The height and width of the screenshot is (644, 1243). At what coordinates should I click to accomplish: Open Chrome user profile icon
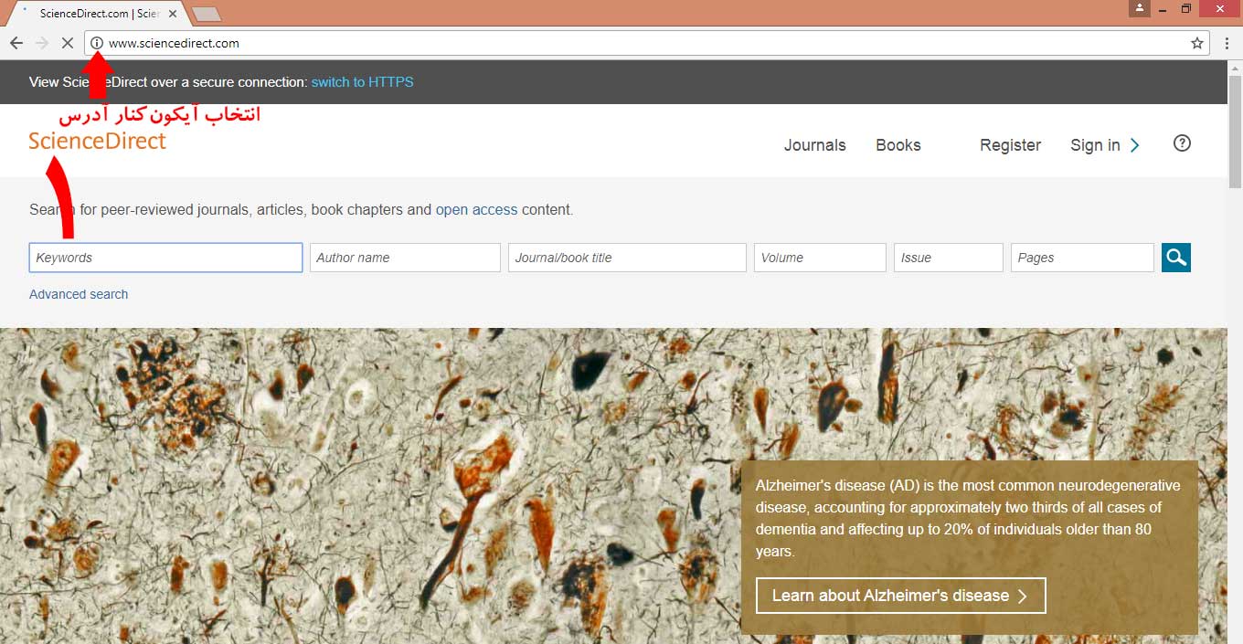[x=1139, y=8]
